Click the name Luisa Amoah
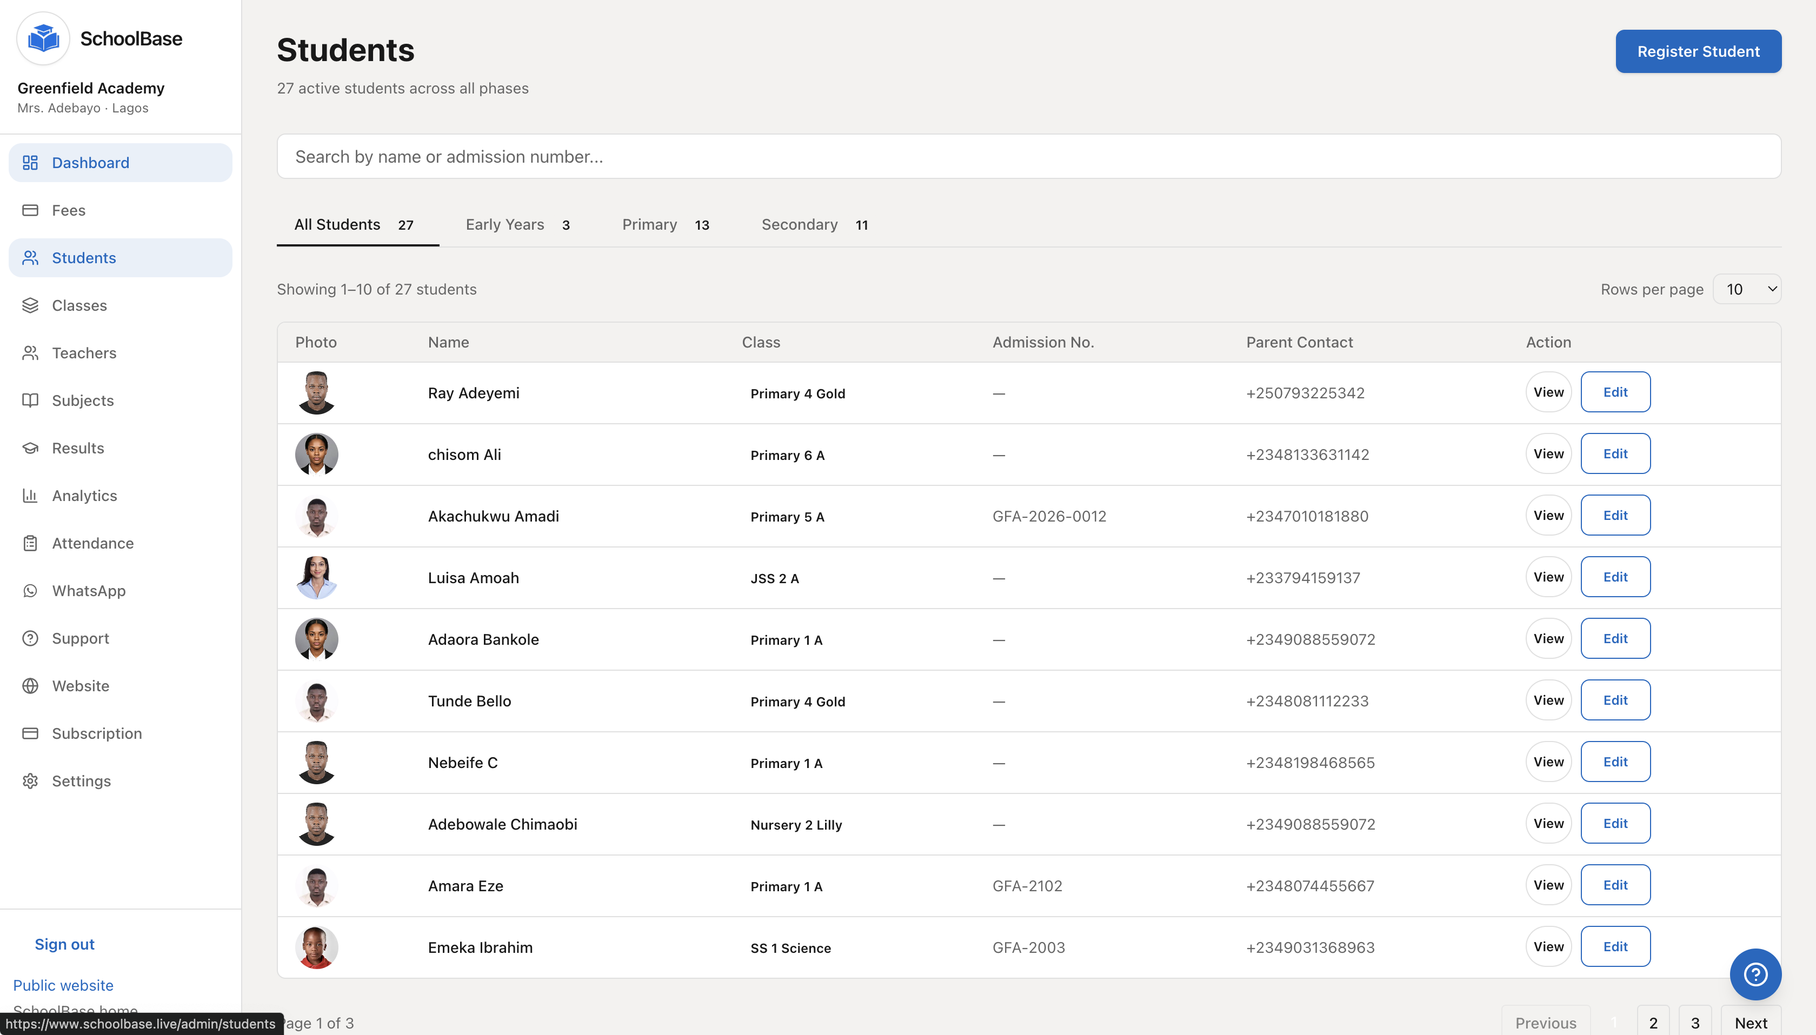 coord(474,578)
